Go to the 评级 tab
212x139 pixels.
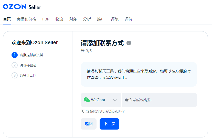[x=115, y=19]
